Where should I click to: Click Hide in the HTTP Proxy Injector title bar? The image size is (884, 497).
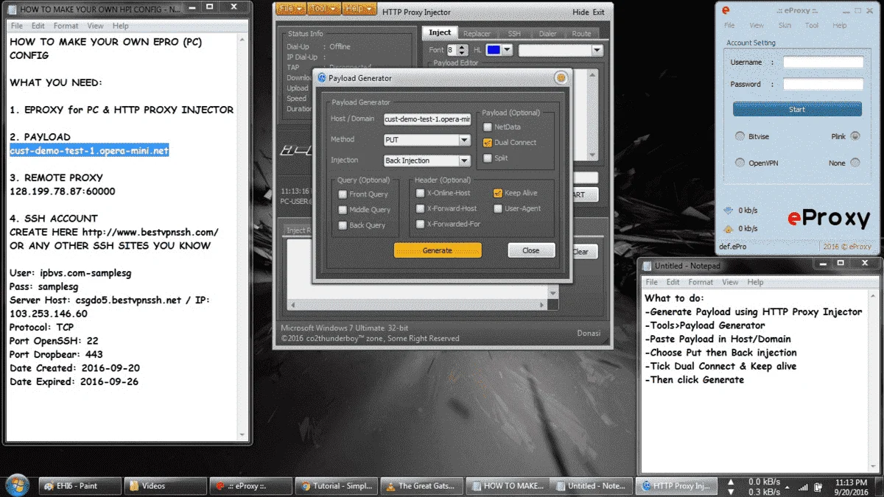click(x=580, y=13)
